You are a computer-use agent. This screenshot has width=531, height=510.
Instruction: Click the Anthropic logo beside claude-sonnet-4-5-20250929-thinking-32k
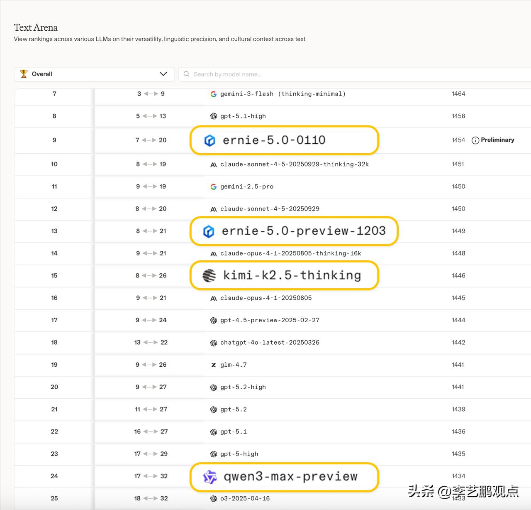coord(213,164)
